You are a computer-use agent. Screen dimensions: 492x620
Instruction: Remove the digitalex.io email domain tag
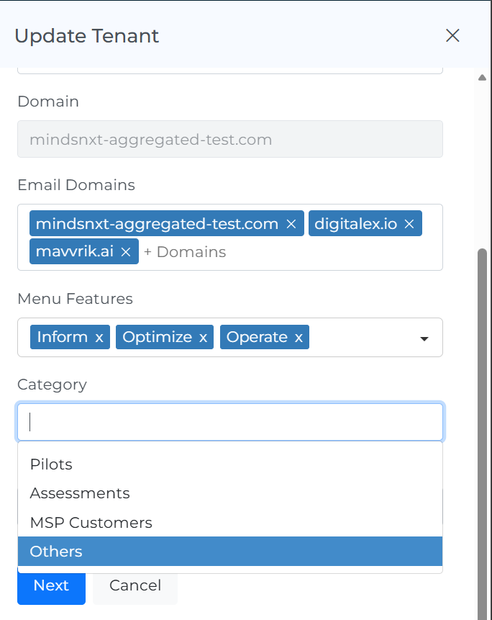[409, 224]
